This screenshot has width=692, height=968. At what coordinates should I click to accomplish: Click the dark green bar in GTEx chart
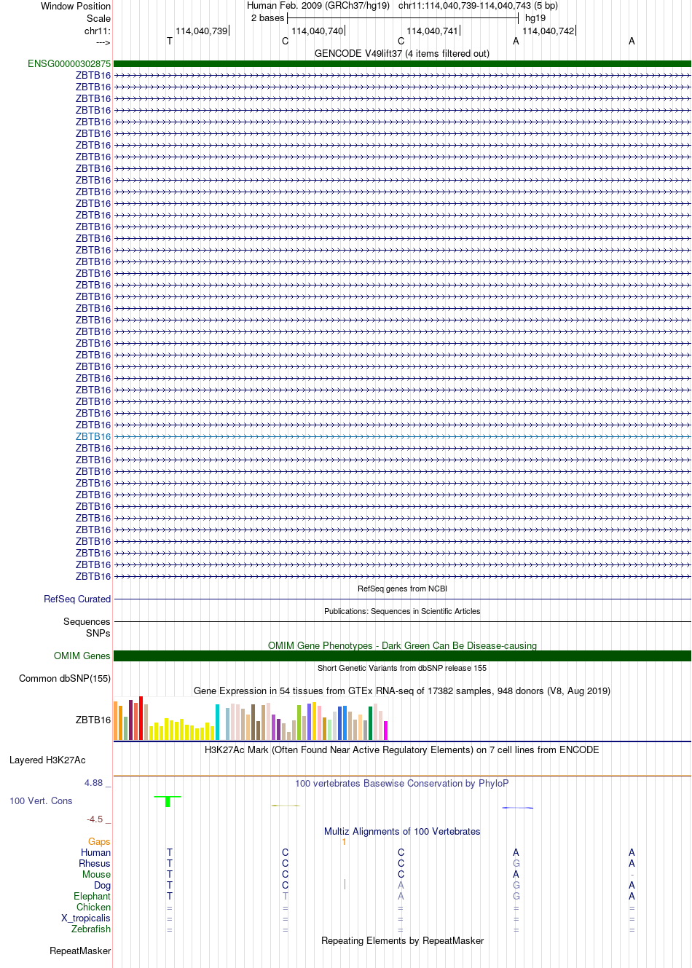coord(370,723)
